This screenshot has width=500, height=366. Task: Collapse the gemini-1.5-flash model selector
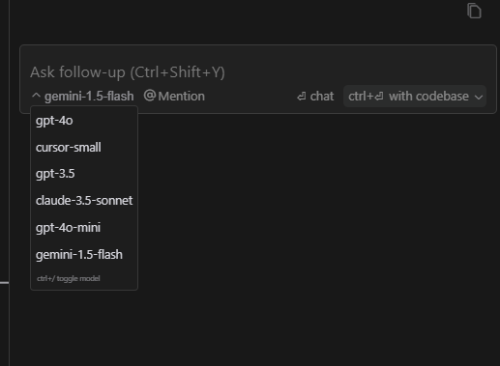coord(83,97)
